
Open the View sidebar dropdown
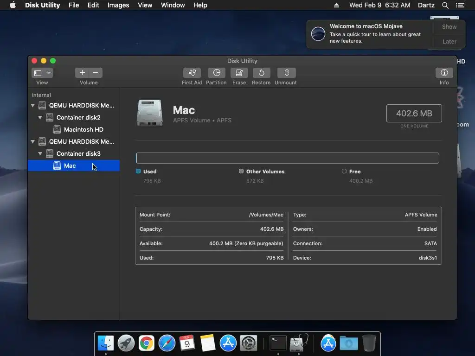[42, 73]
